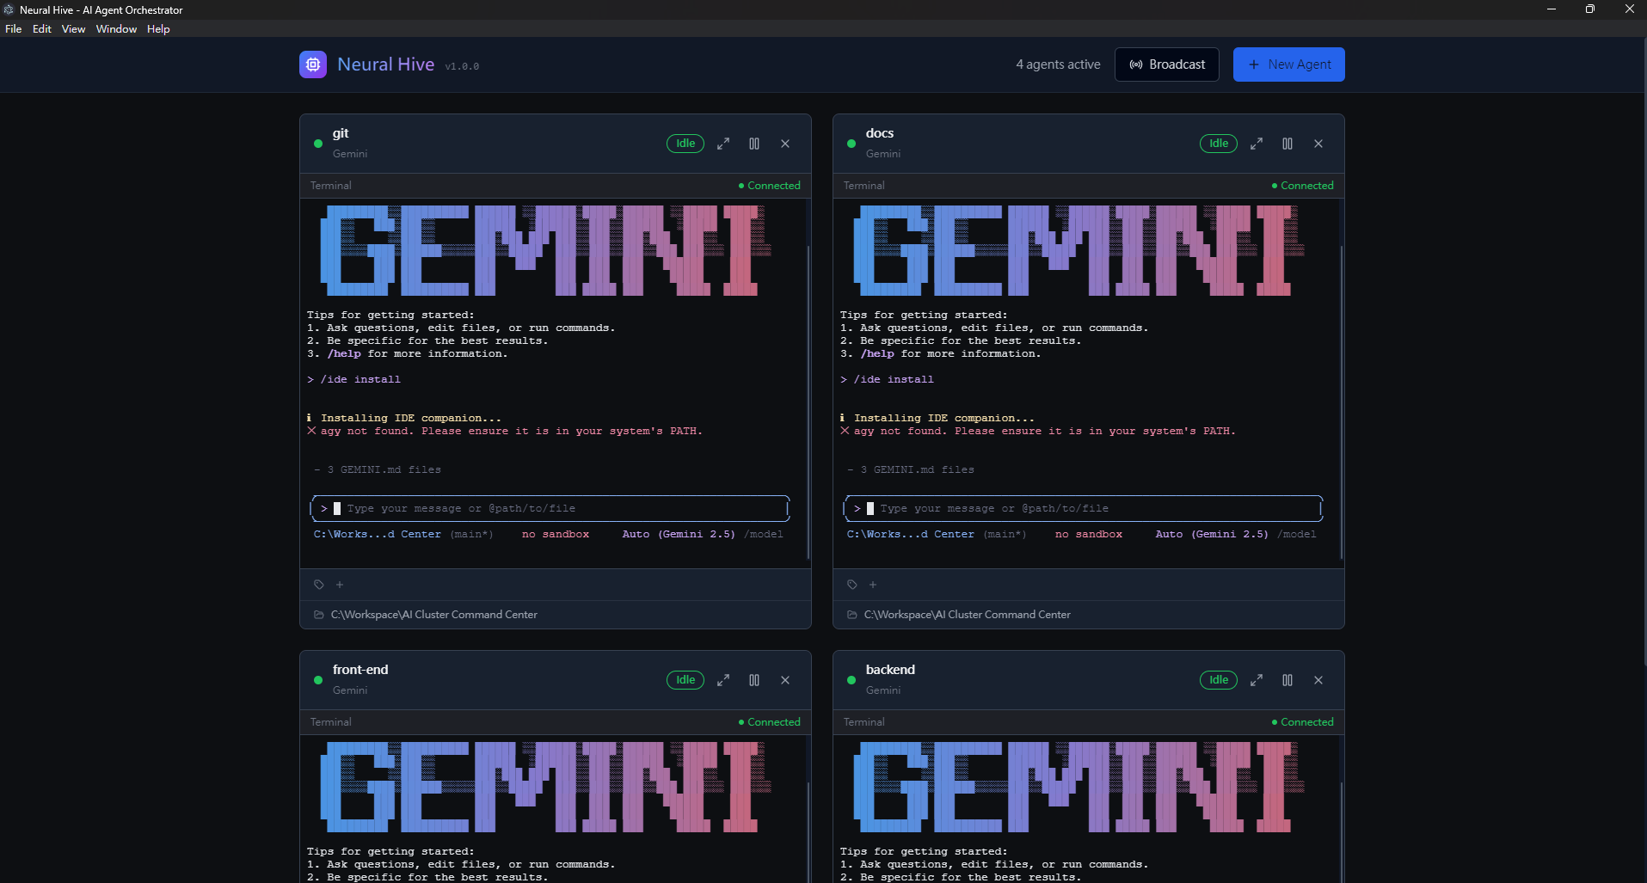The image size is (1647, 883).
Task: Click the folder icon next to docs workspace path
Action: pos(851,615)
